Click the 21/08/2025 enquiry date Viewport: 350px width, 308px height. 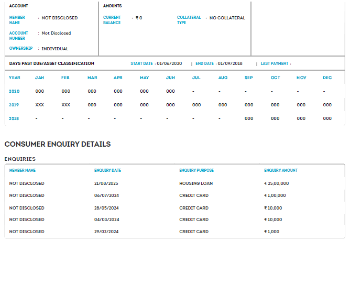[107, 183]
